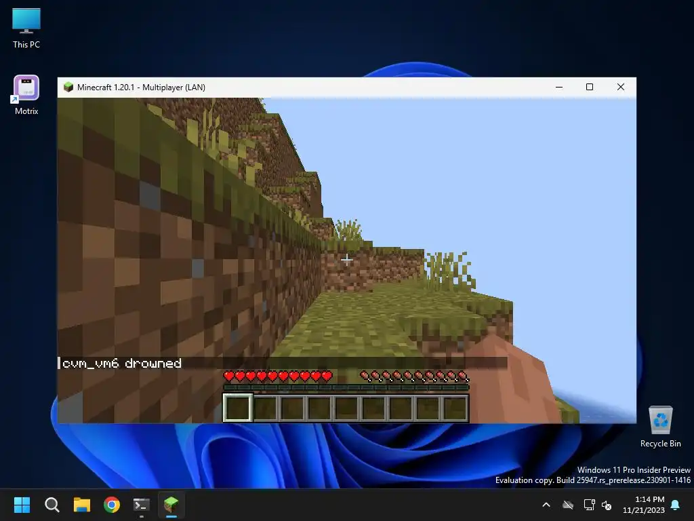Click the Minecraft window title icon

coord(68,87)
